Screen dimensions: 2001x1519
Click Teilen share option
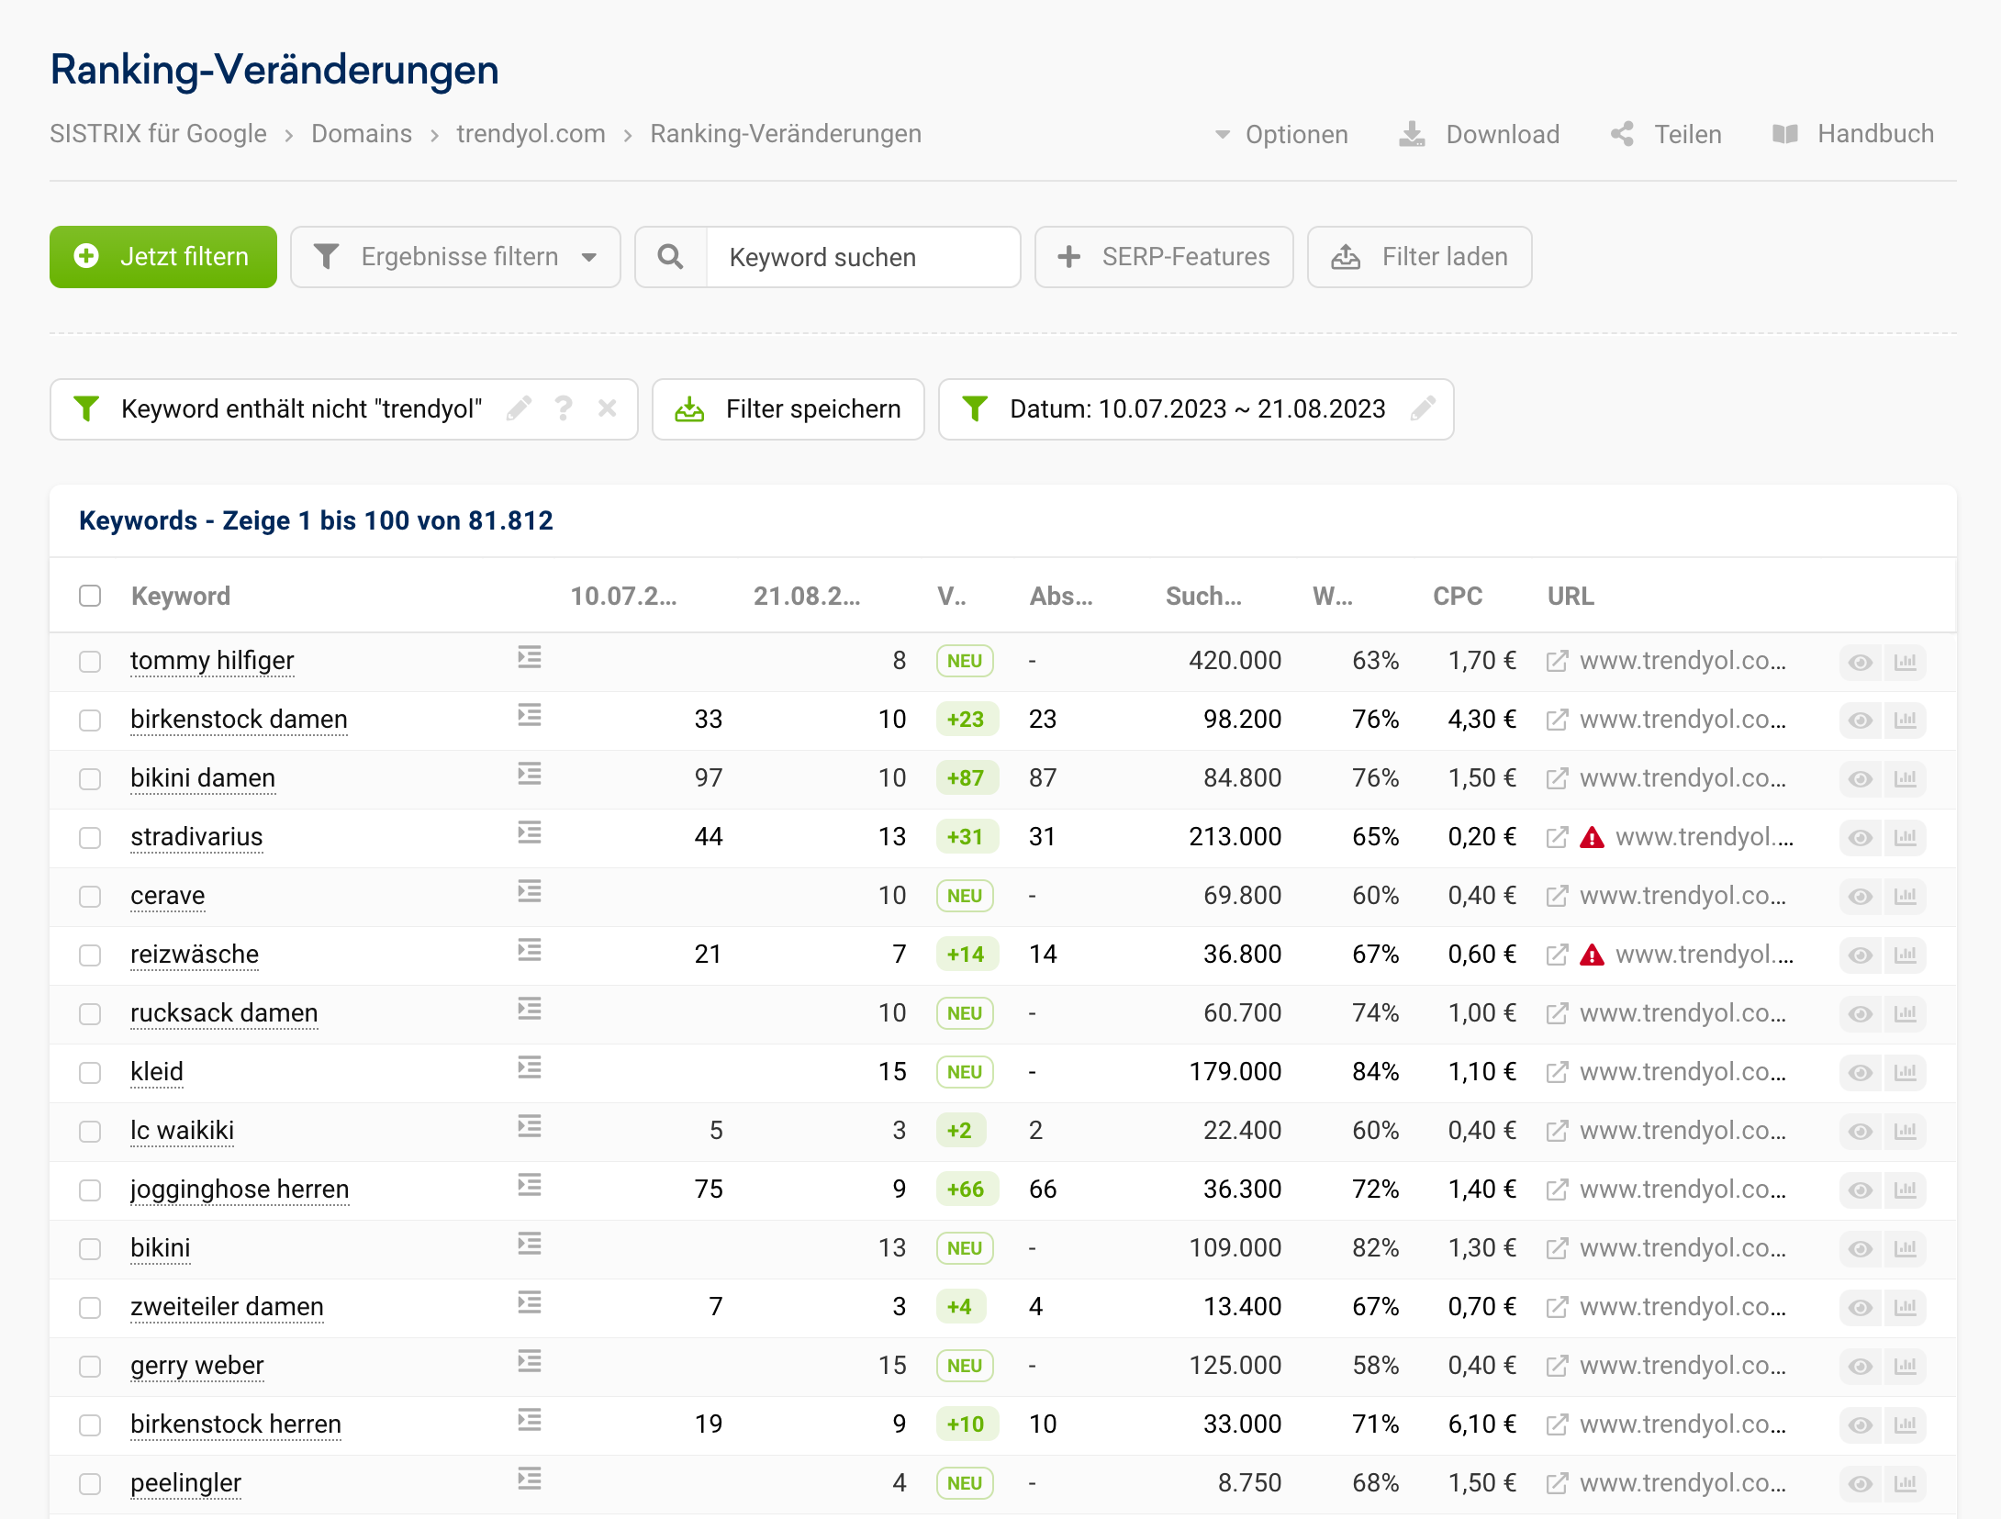(x=1666, y=134)
